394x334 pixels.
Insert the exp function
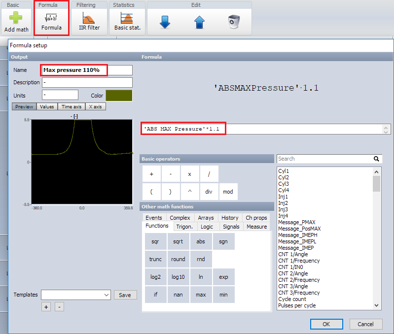223,277
